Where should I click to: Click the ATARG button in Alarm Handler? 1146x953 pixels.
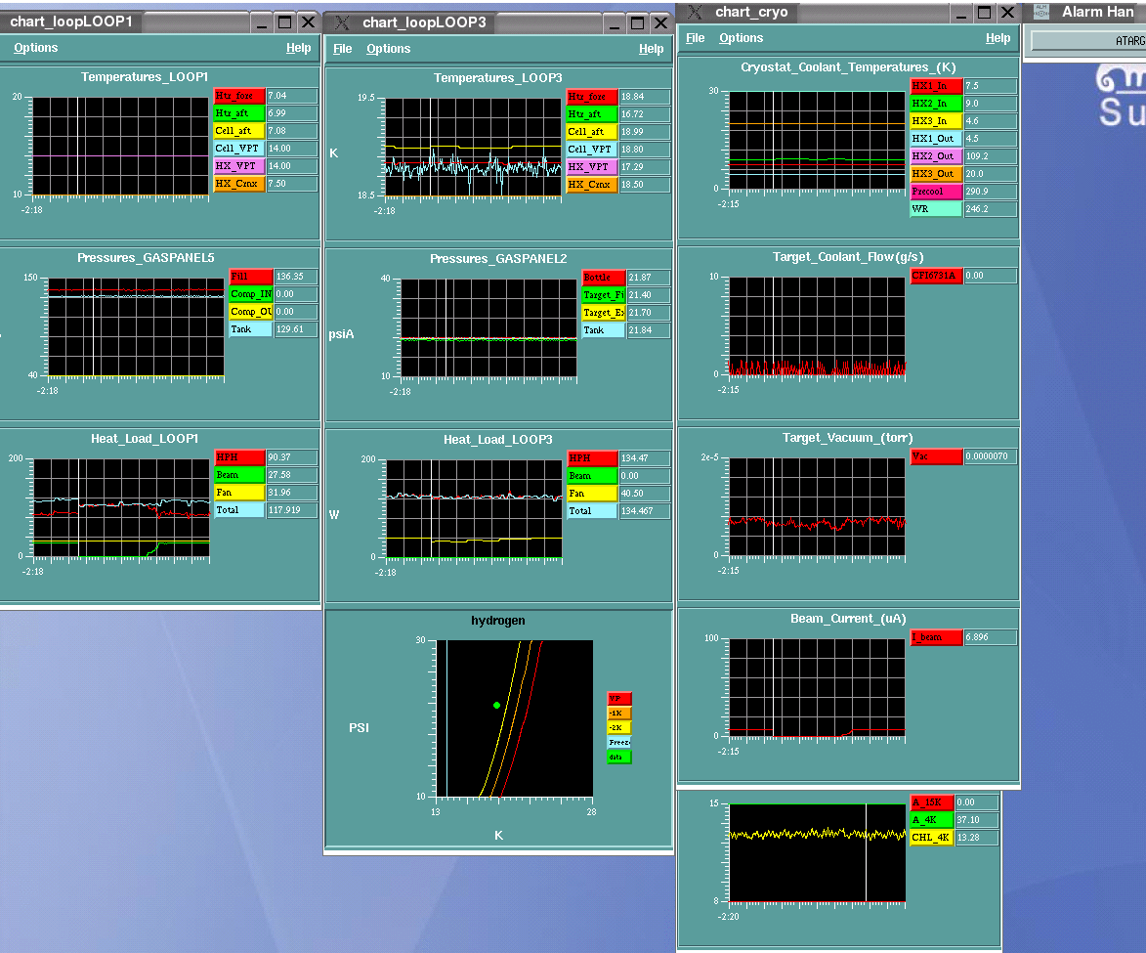(x=1089, y=40)
